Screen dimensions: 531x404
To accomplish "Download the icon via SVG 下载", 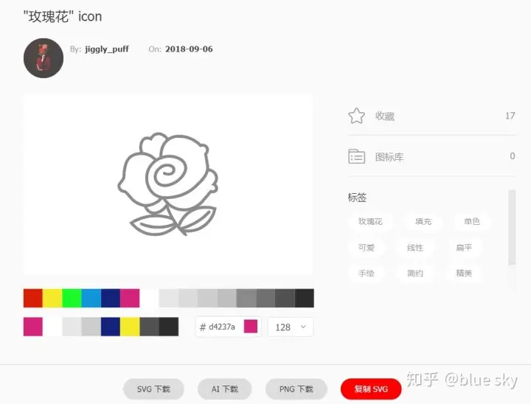I will (153, 389).
